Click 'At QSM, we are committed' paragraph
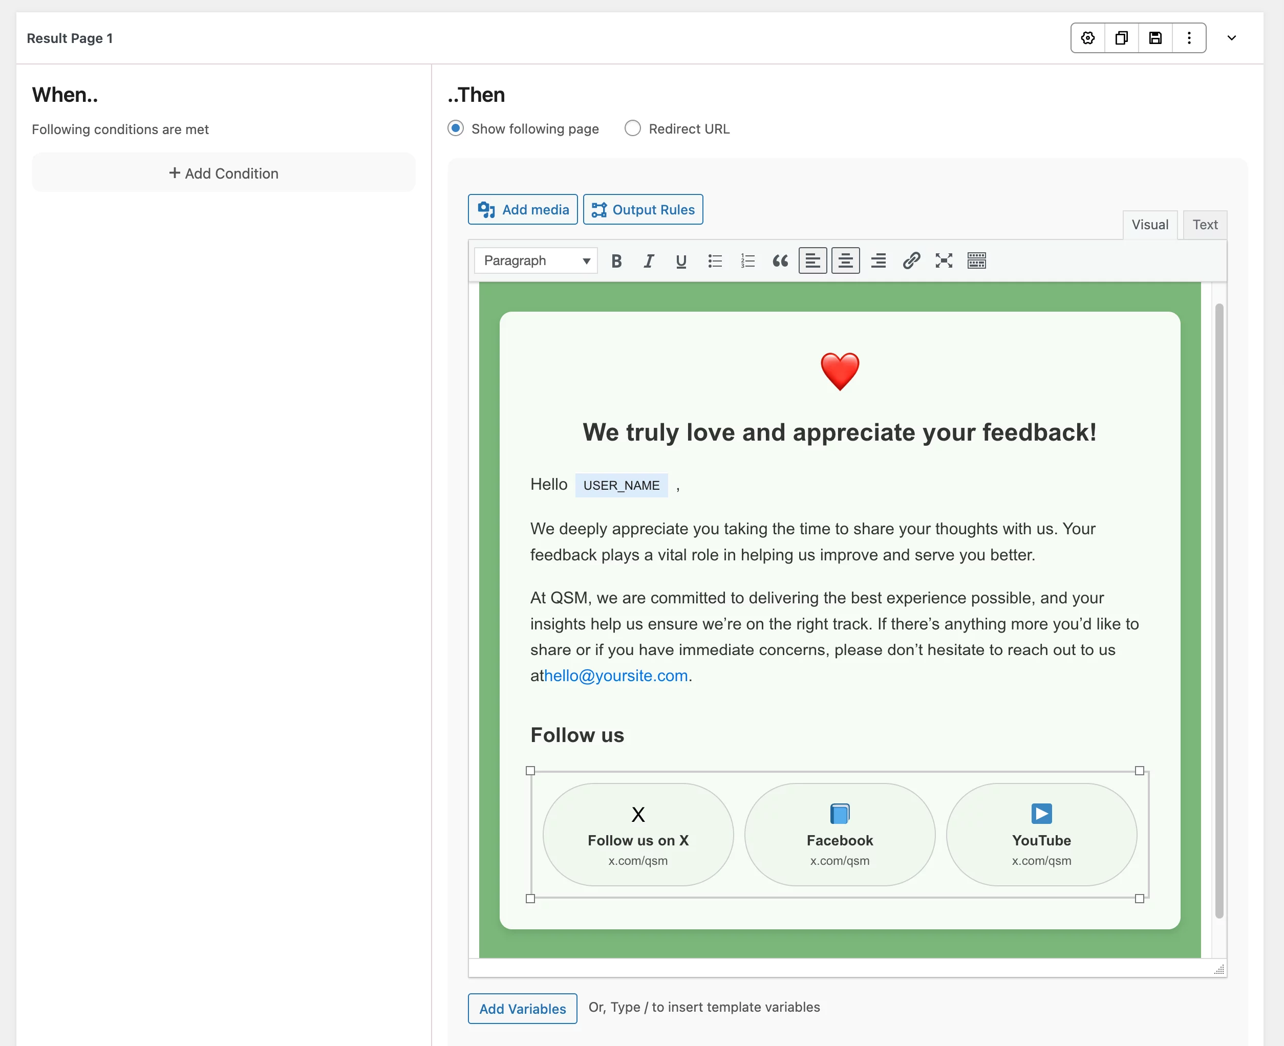 (834, 636)
